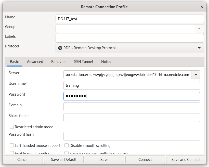This screenshot has width=209, height=167.
Task: Open the Behavior tab
Action: point(58,62)
